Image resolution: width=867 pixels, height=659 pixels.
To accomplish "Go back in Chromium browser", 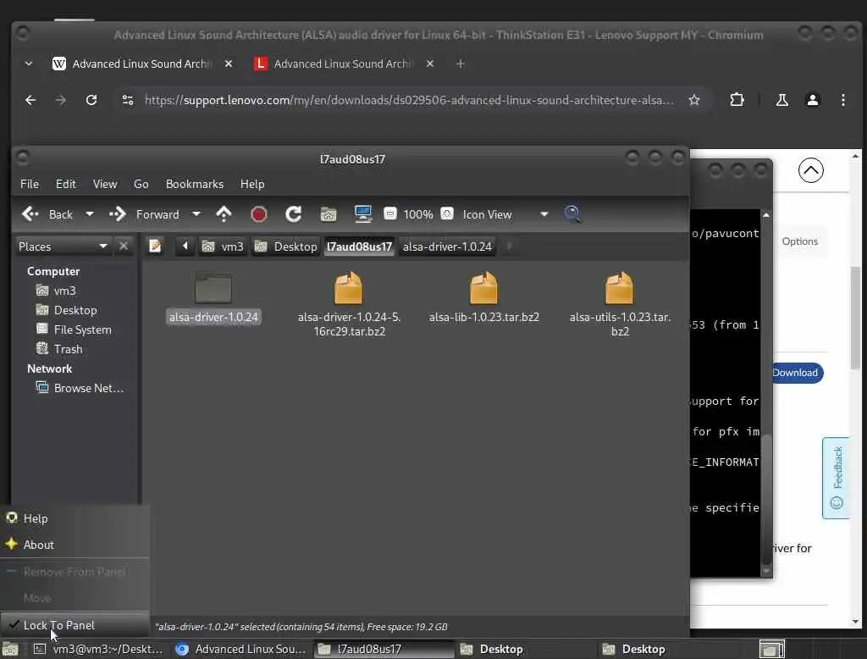I will tap(30, 100).
